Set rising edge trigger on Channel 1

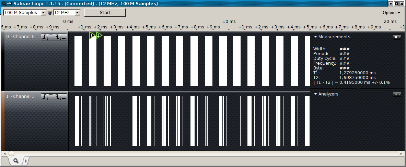tap(45, 97)
